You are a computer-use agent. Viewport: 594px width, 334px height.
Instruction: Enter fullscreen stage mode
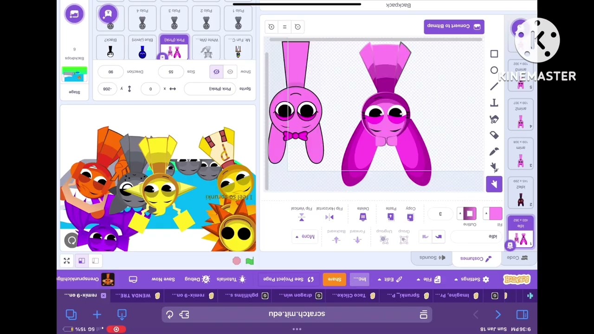[67, 261]
